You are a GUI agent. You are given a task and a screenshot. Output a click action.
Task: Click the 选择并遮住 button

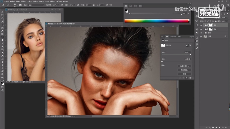[x=184, y=66]
